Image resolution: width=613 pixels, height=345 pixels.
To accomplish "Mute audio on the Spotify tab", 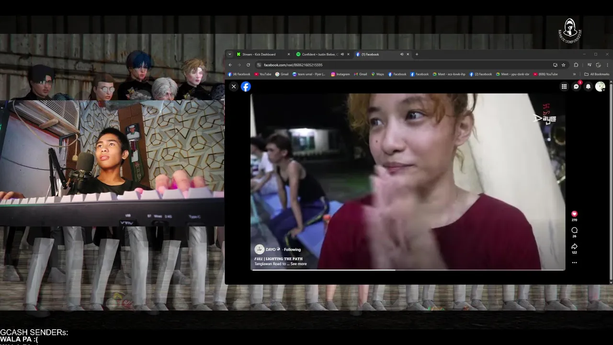I will (x=342, y=54).
